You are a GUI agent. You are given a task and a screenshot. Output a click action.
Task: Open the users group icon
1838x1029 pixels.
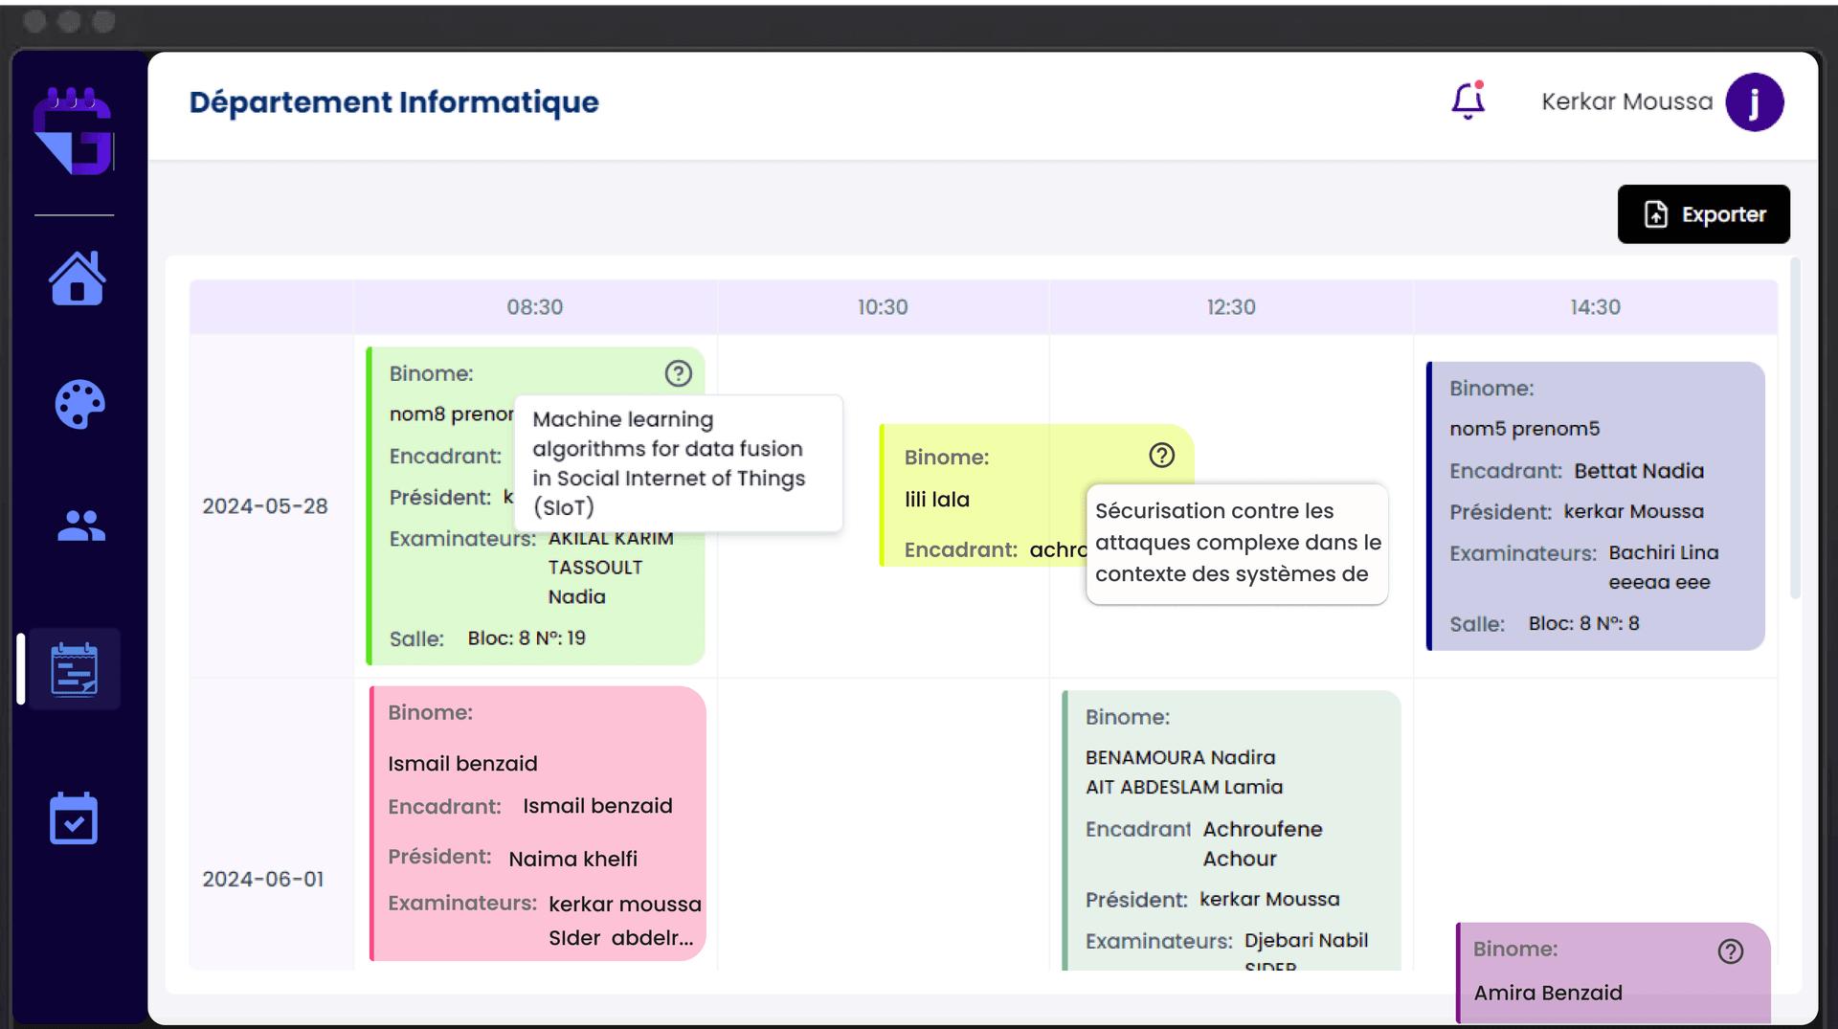tap(80, 526)
